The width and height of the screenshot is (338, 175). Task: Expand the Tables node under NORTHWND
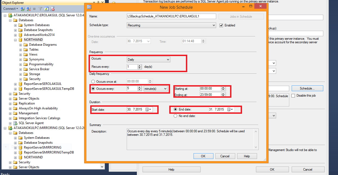[x=21, y=50]
